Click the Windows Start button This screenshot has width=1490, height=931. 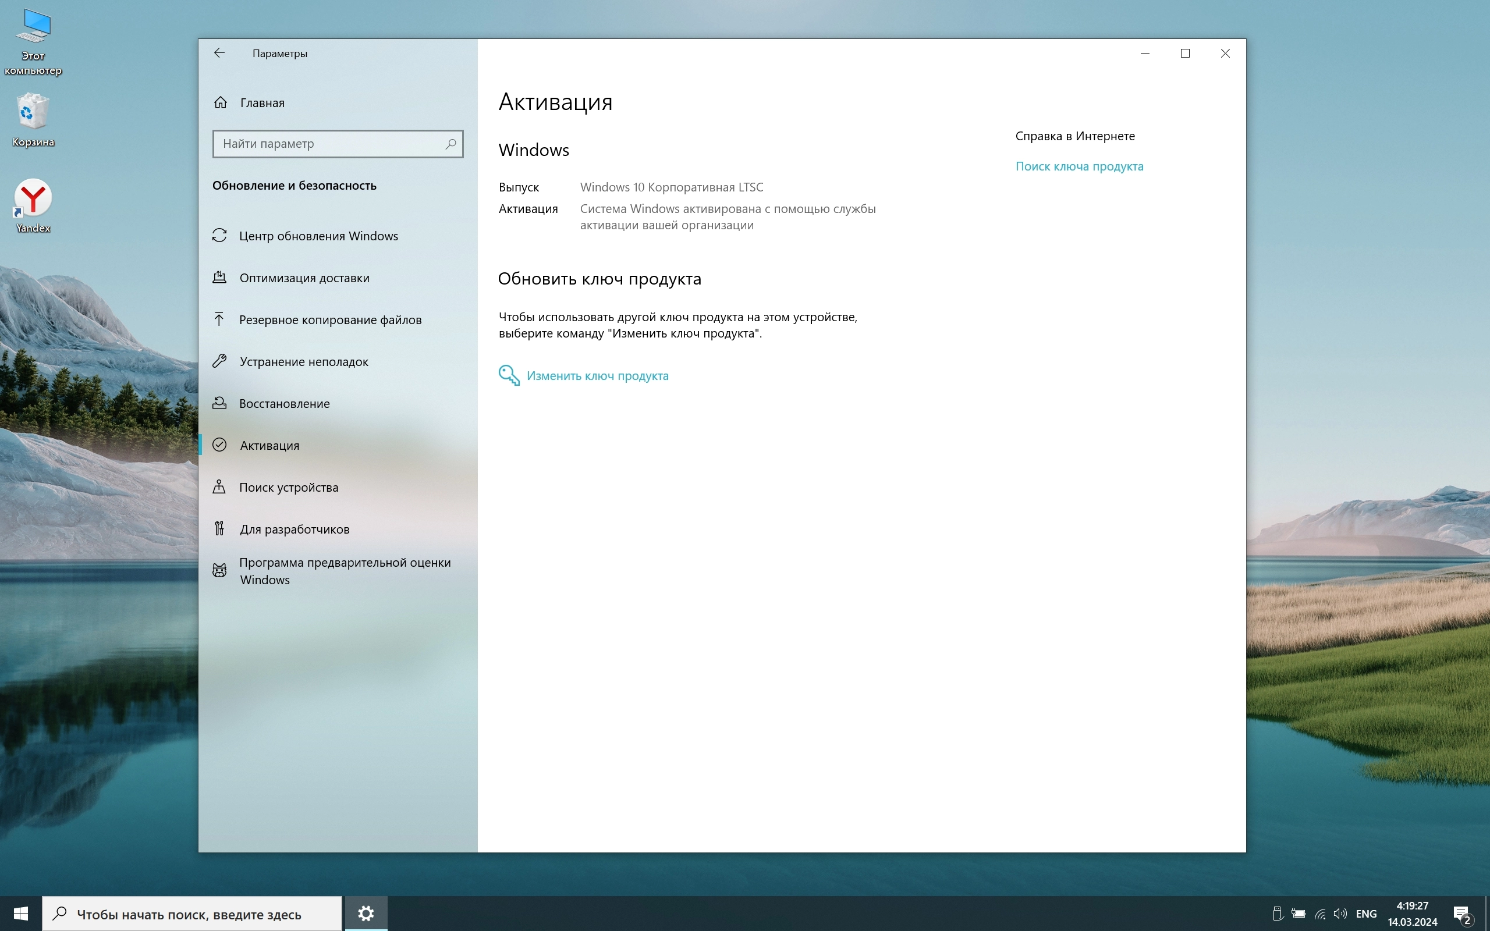click(x=21, y=913)
